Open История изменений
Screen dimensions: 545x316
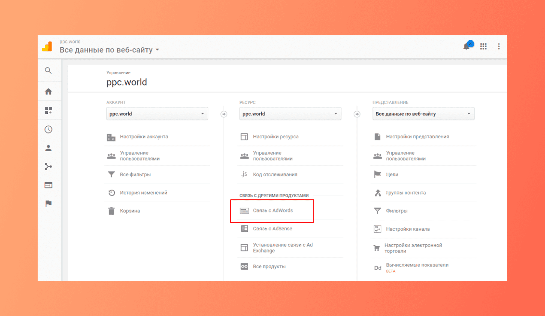[x=144, y=193]
